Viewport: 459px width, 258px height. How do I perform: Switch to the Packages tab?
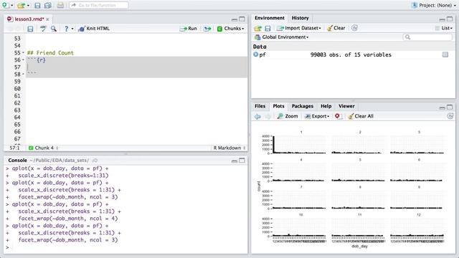(x=303, y=106)
